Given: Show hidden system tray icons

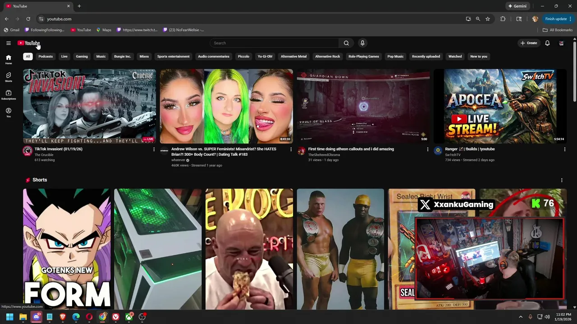Looking at the screenshot, I should (521, 317).
